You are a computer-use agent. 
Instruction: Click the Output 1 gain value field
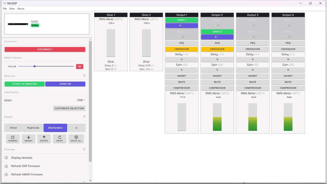pos(182,70)
